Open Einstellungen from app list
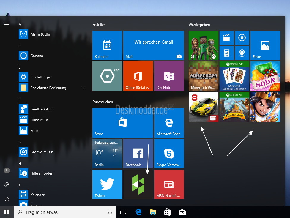The image size is (290, 218). pyautogui.click(x=52, y=77)
